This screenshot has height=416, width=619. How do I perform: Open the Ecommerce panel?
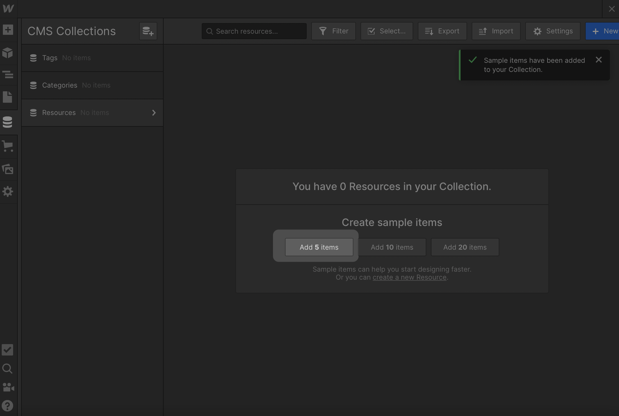coord(8,146)
